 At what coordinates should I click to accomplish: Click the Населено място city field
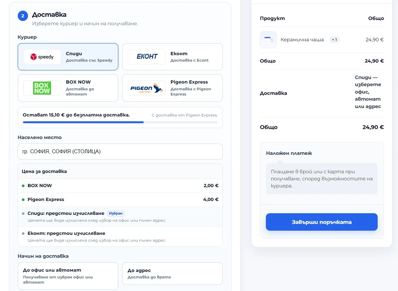click(x=120, y=152)
